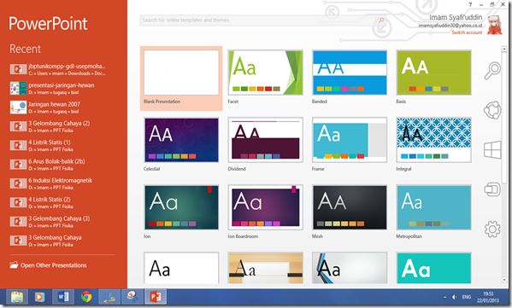Open the taskbar clock showing 19:53

coord(488,297)
